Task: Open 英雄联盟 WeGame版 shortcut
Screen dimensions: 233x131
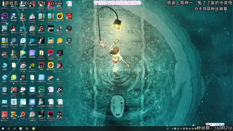Action: (14, 55)
